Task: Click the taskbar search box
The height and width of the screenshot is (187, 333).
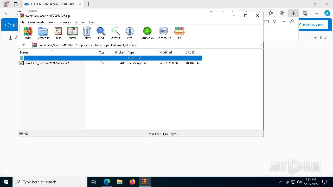Action: pyautogui.click(x=50, y=182)
